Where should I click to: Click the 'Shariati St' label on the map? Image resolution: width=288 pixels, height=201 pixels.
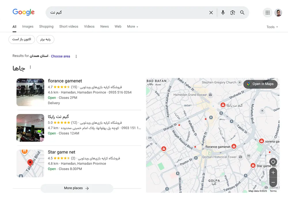point(170,127)
